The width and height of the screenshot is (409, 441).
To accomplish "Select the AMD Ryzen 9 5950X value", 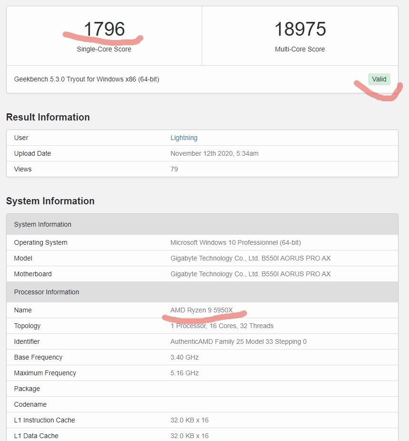I will pyautogui.click(x=202, y=310).
